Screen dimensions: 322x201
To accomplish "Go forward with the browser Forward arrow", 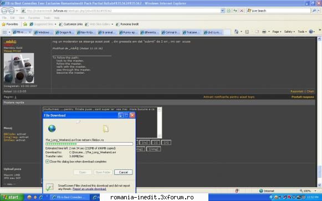I will 12,11.
